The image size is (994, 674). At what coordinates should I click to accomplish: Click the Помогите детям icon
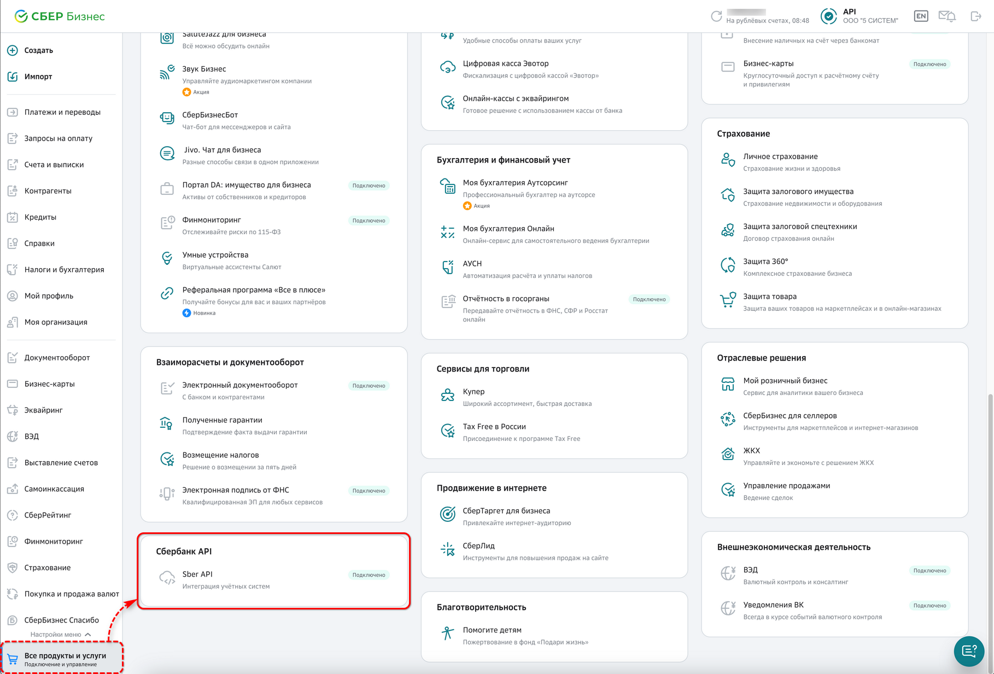pos(448,634)
